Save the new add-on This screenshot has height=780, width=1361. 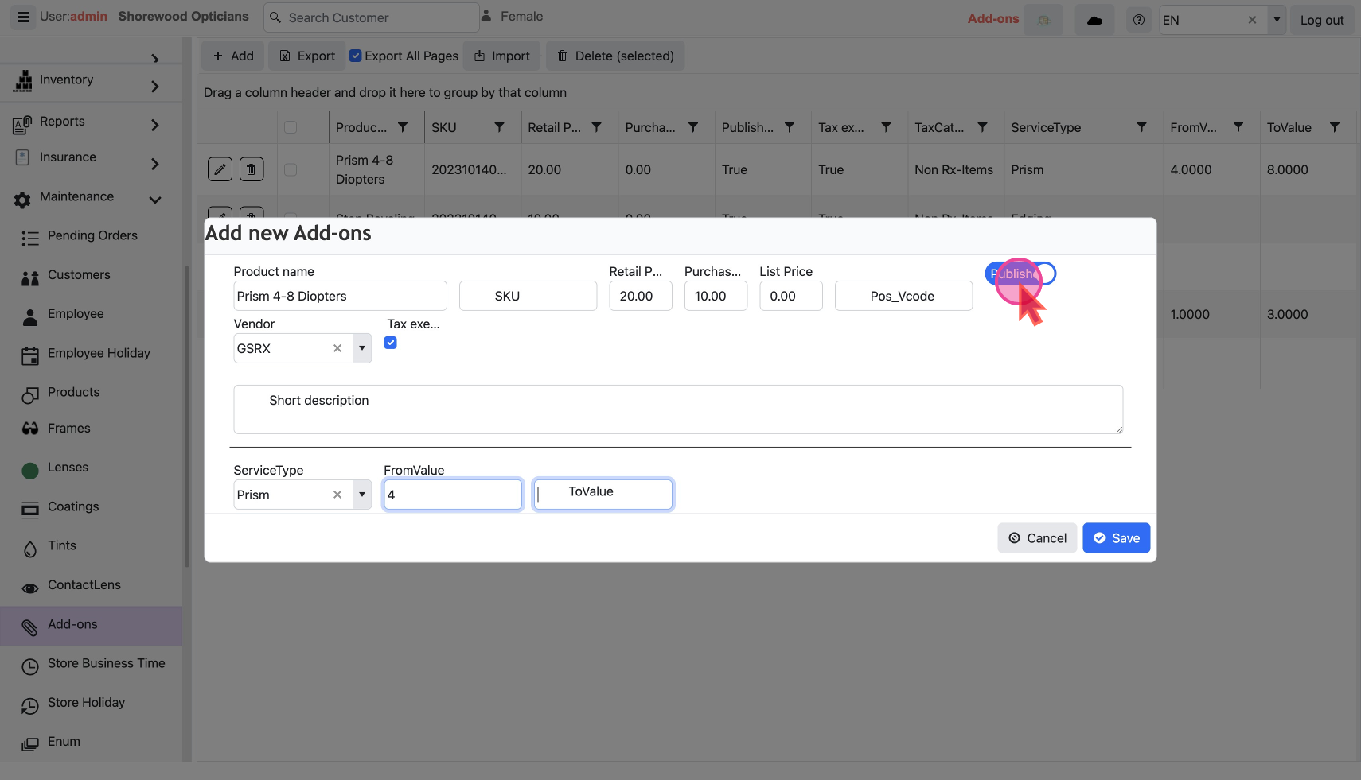tap(1116, 538)
